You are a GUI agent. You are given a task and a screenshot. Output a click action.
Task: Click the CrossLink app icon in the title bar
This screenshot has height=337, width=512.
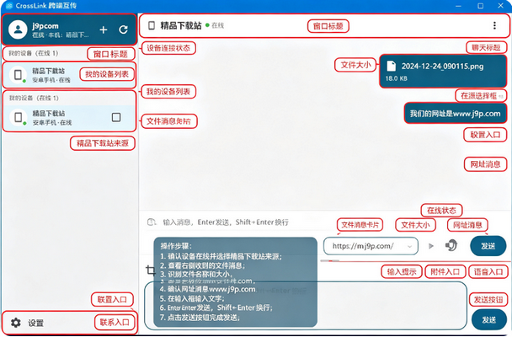click(9, 6)
